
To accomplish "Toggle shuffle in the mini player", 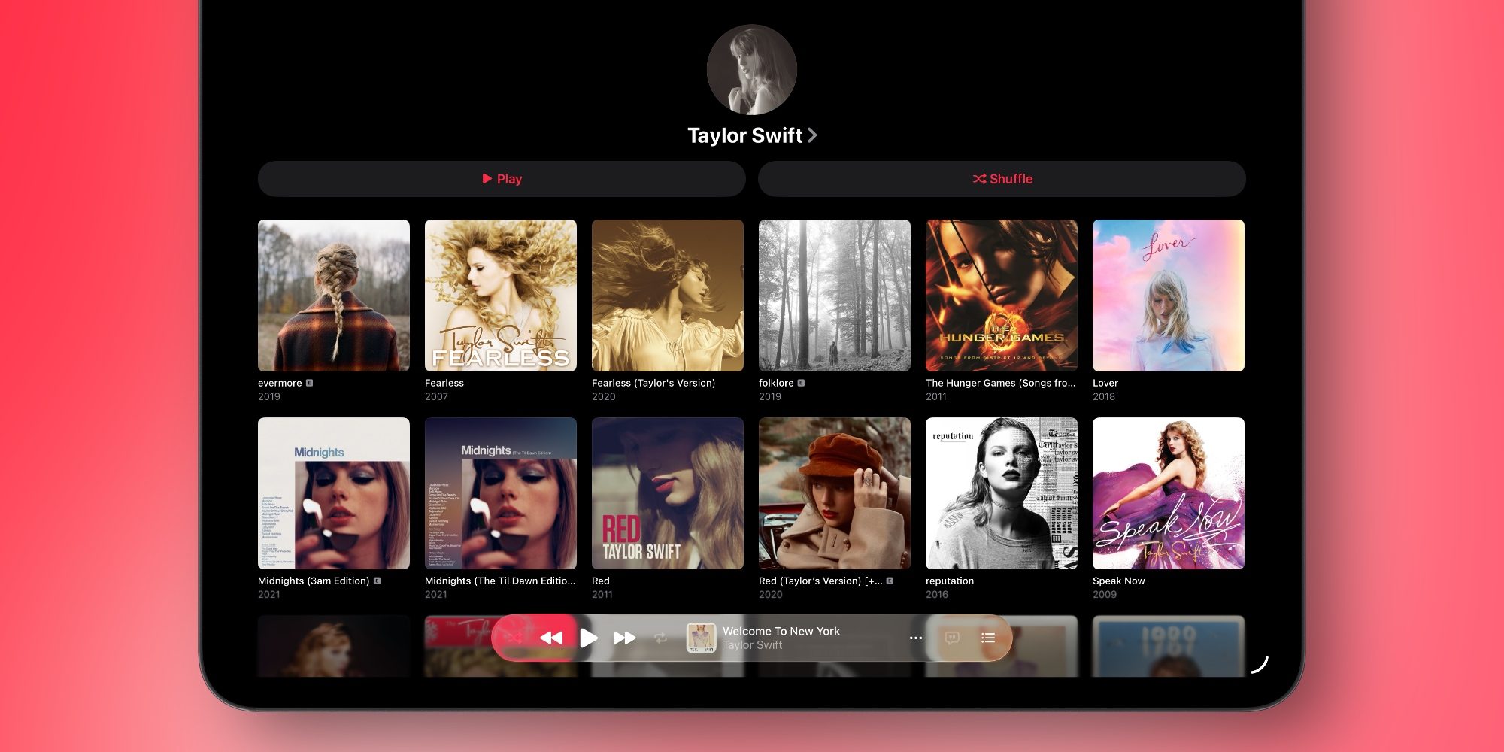I will 514,638.
